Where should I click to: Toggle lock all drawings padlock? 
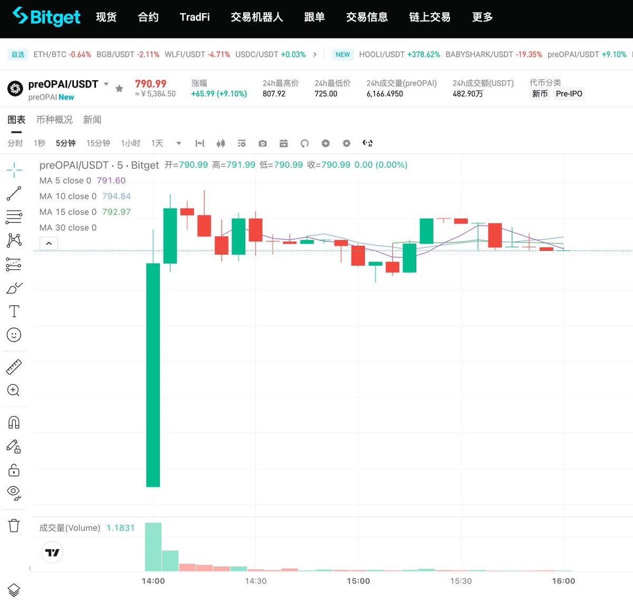click(14, 470)
